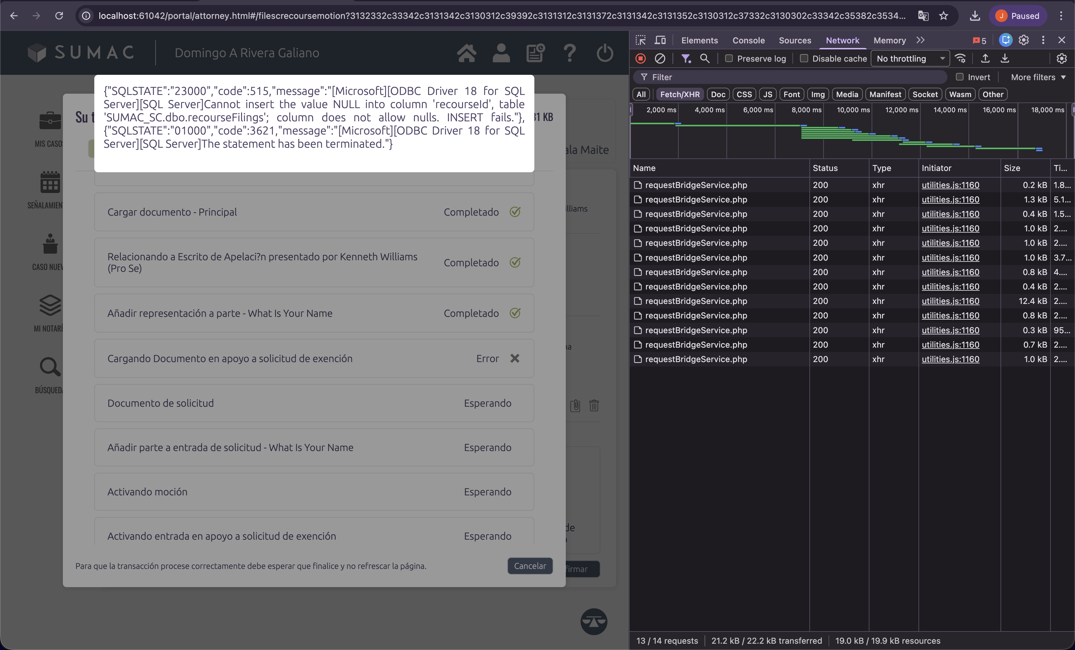Click the scales of justice floating icon
This screenshot has width=1075, height=650.
tap(593, 621)
